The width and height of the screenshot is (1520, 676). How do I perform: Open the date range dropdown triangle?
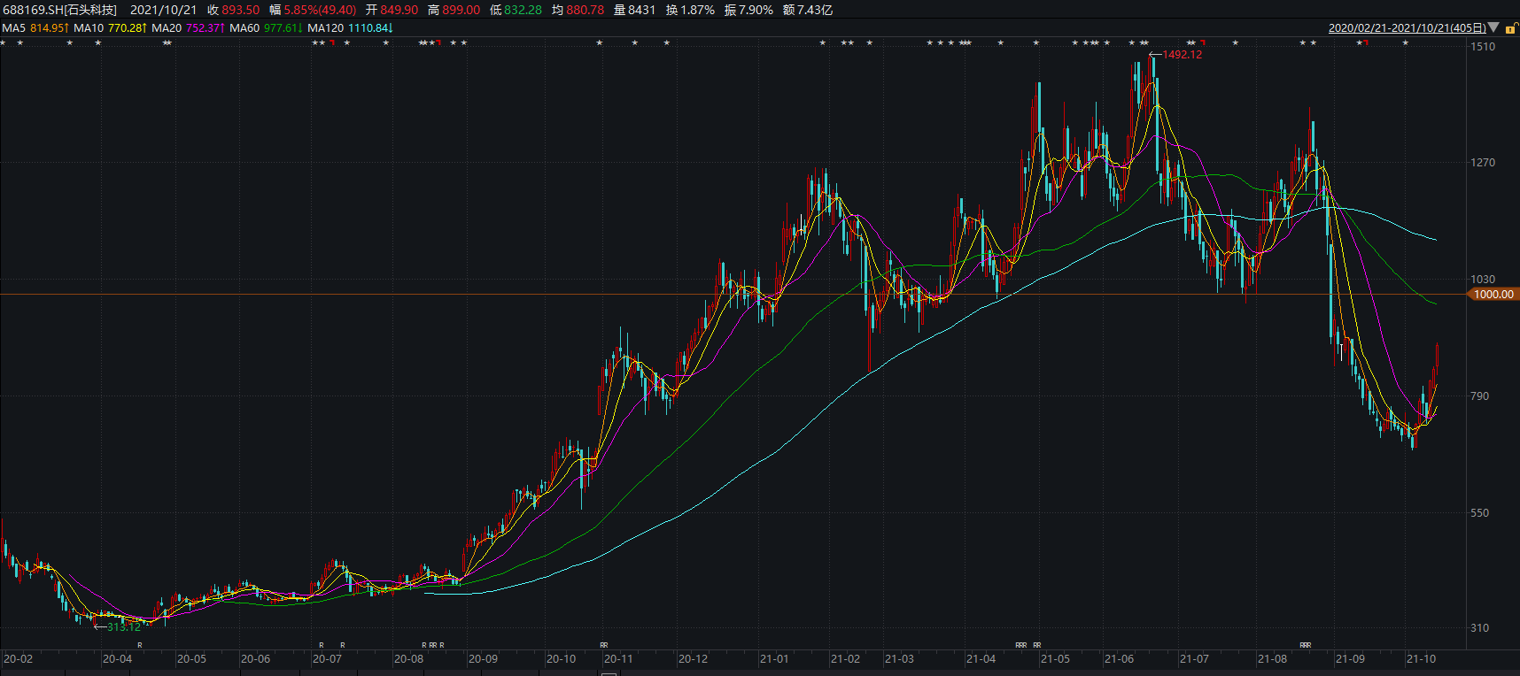point(1494,28)
